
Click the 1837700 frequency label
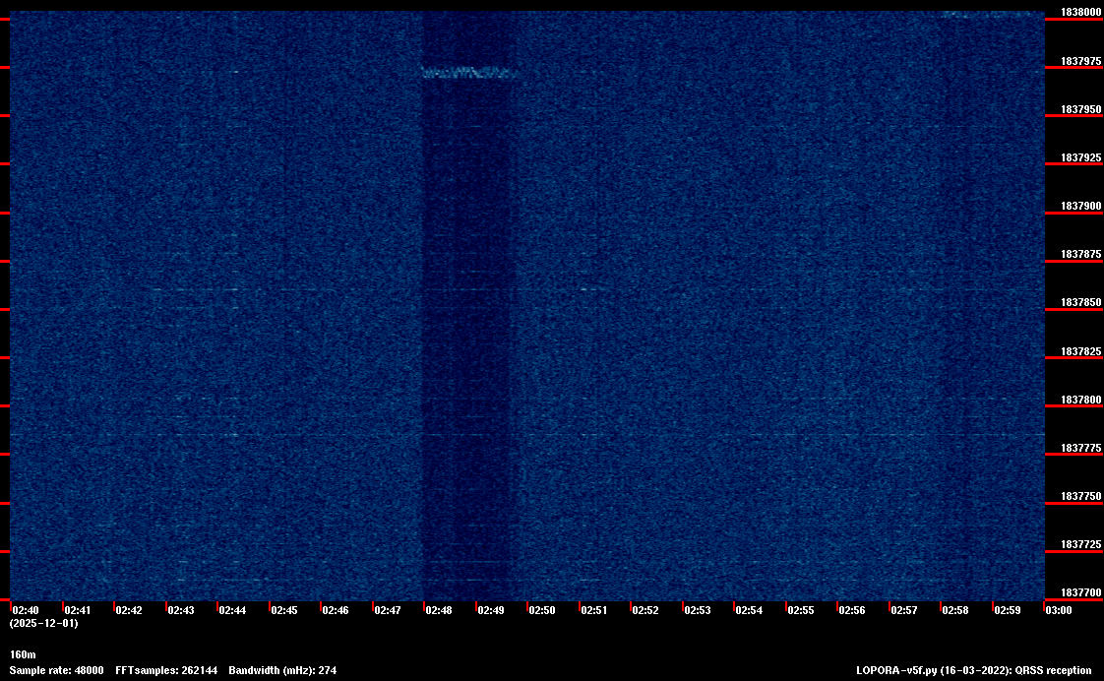[1080, 592]
